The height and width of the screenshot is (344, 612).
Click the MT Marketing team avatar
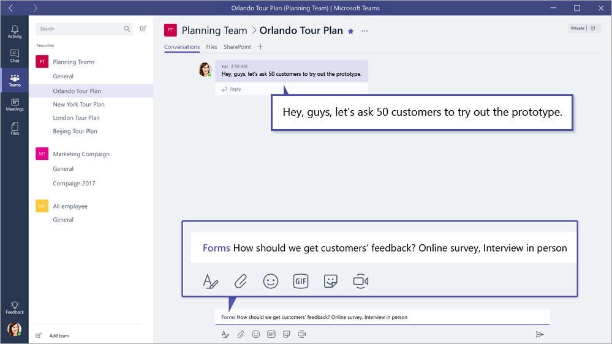[42, 154]
